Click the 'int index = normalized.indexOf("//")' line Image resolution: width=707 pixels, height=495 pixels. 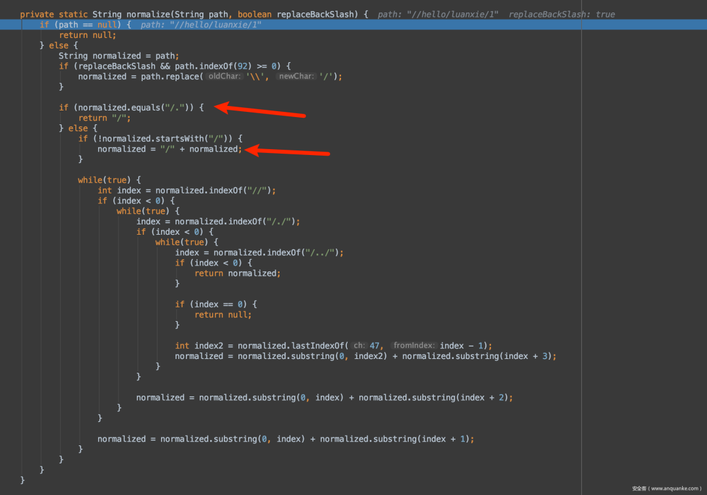[x=187, y=190]
